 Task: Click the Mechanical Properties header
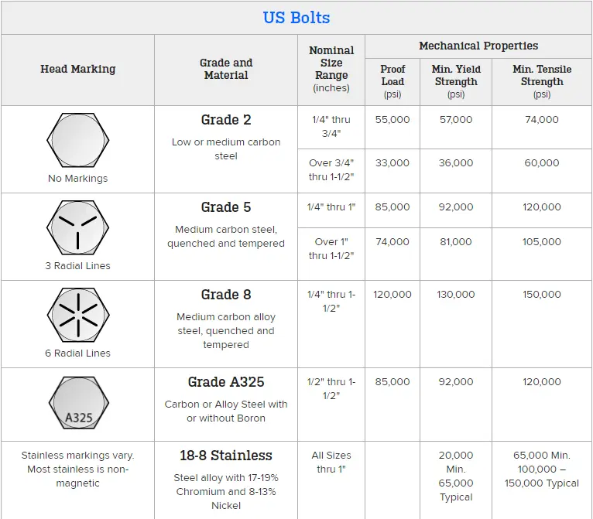478,46
